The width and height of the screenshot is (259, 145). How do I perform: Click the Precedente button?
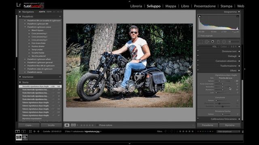coord(208,125)
